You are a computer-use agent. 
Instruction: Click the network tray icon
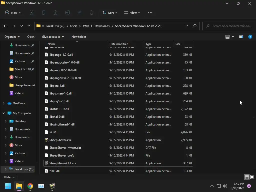coord(219,186)
